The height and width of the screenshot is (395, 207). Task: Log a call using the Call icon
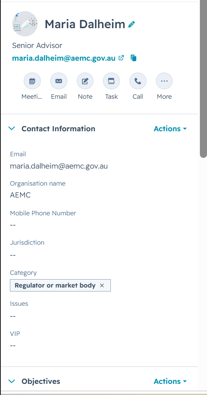(x=138, y=81)
